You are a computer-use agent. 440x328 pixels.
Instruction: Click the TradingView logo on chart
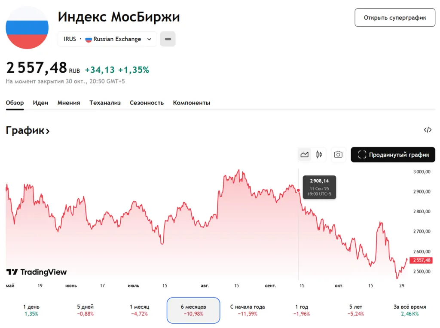click(x=37, y=272)
